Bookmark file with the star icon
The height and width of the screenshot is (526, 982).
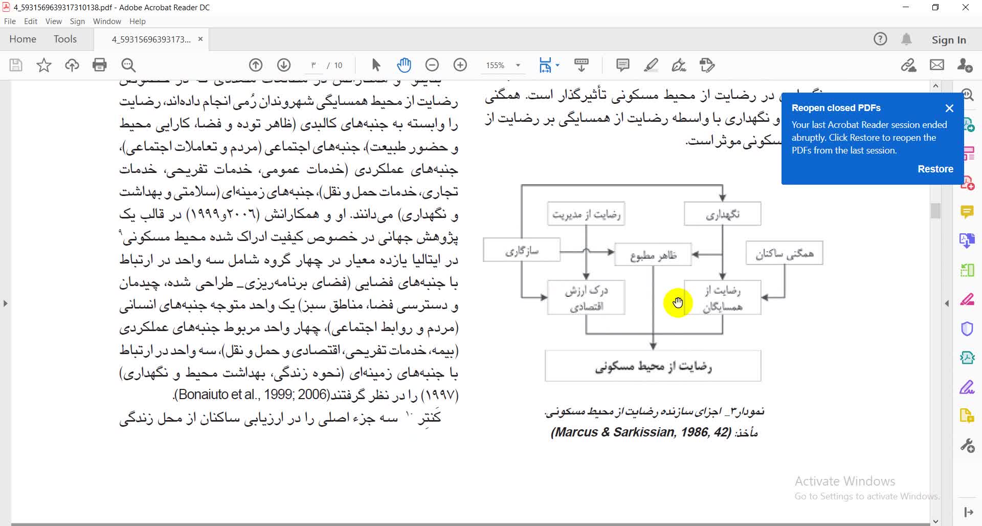[44, 65]
